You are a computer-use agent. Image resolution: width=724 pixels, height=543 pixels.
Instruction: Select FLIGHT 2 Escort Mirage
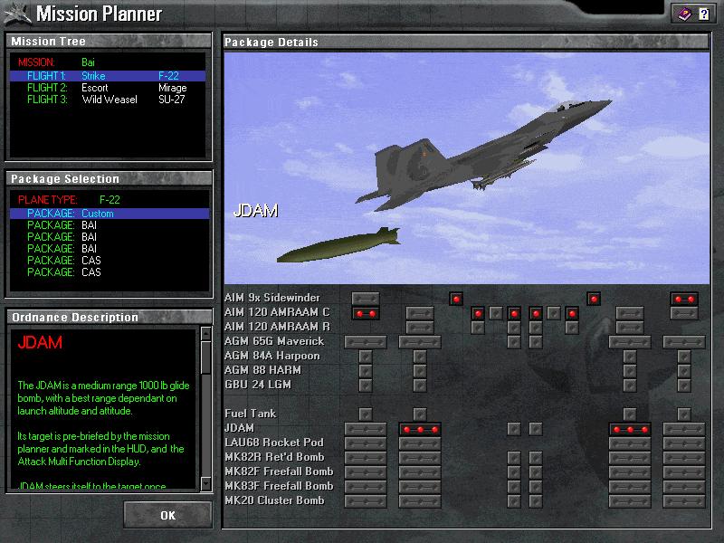coord(108,88)
